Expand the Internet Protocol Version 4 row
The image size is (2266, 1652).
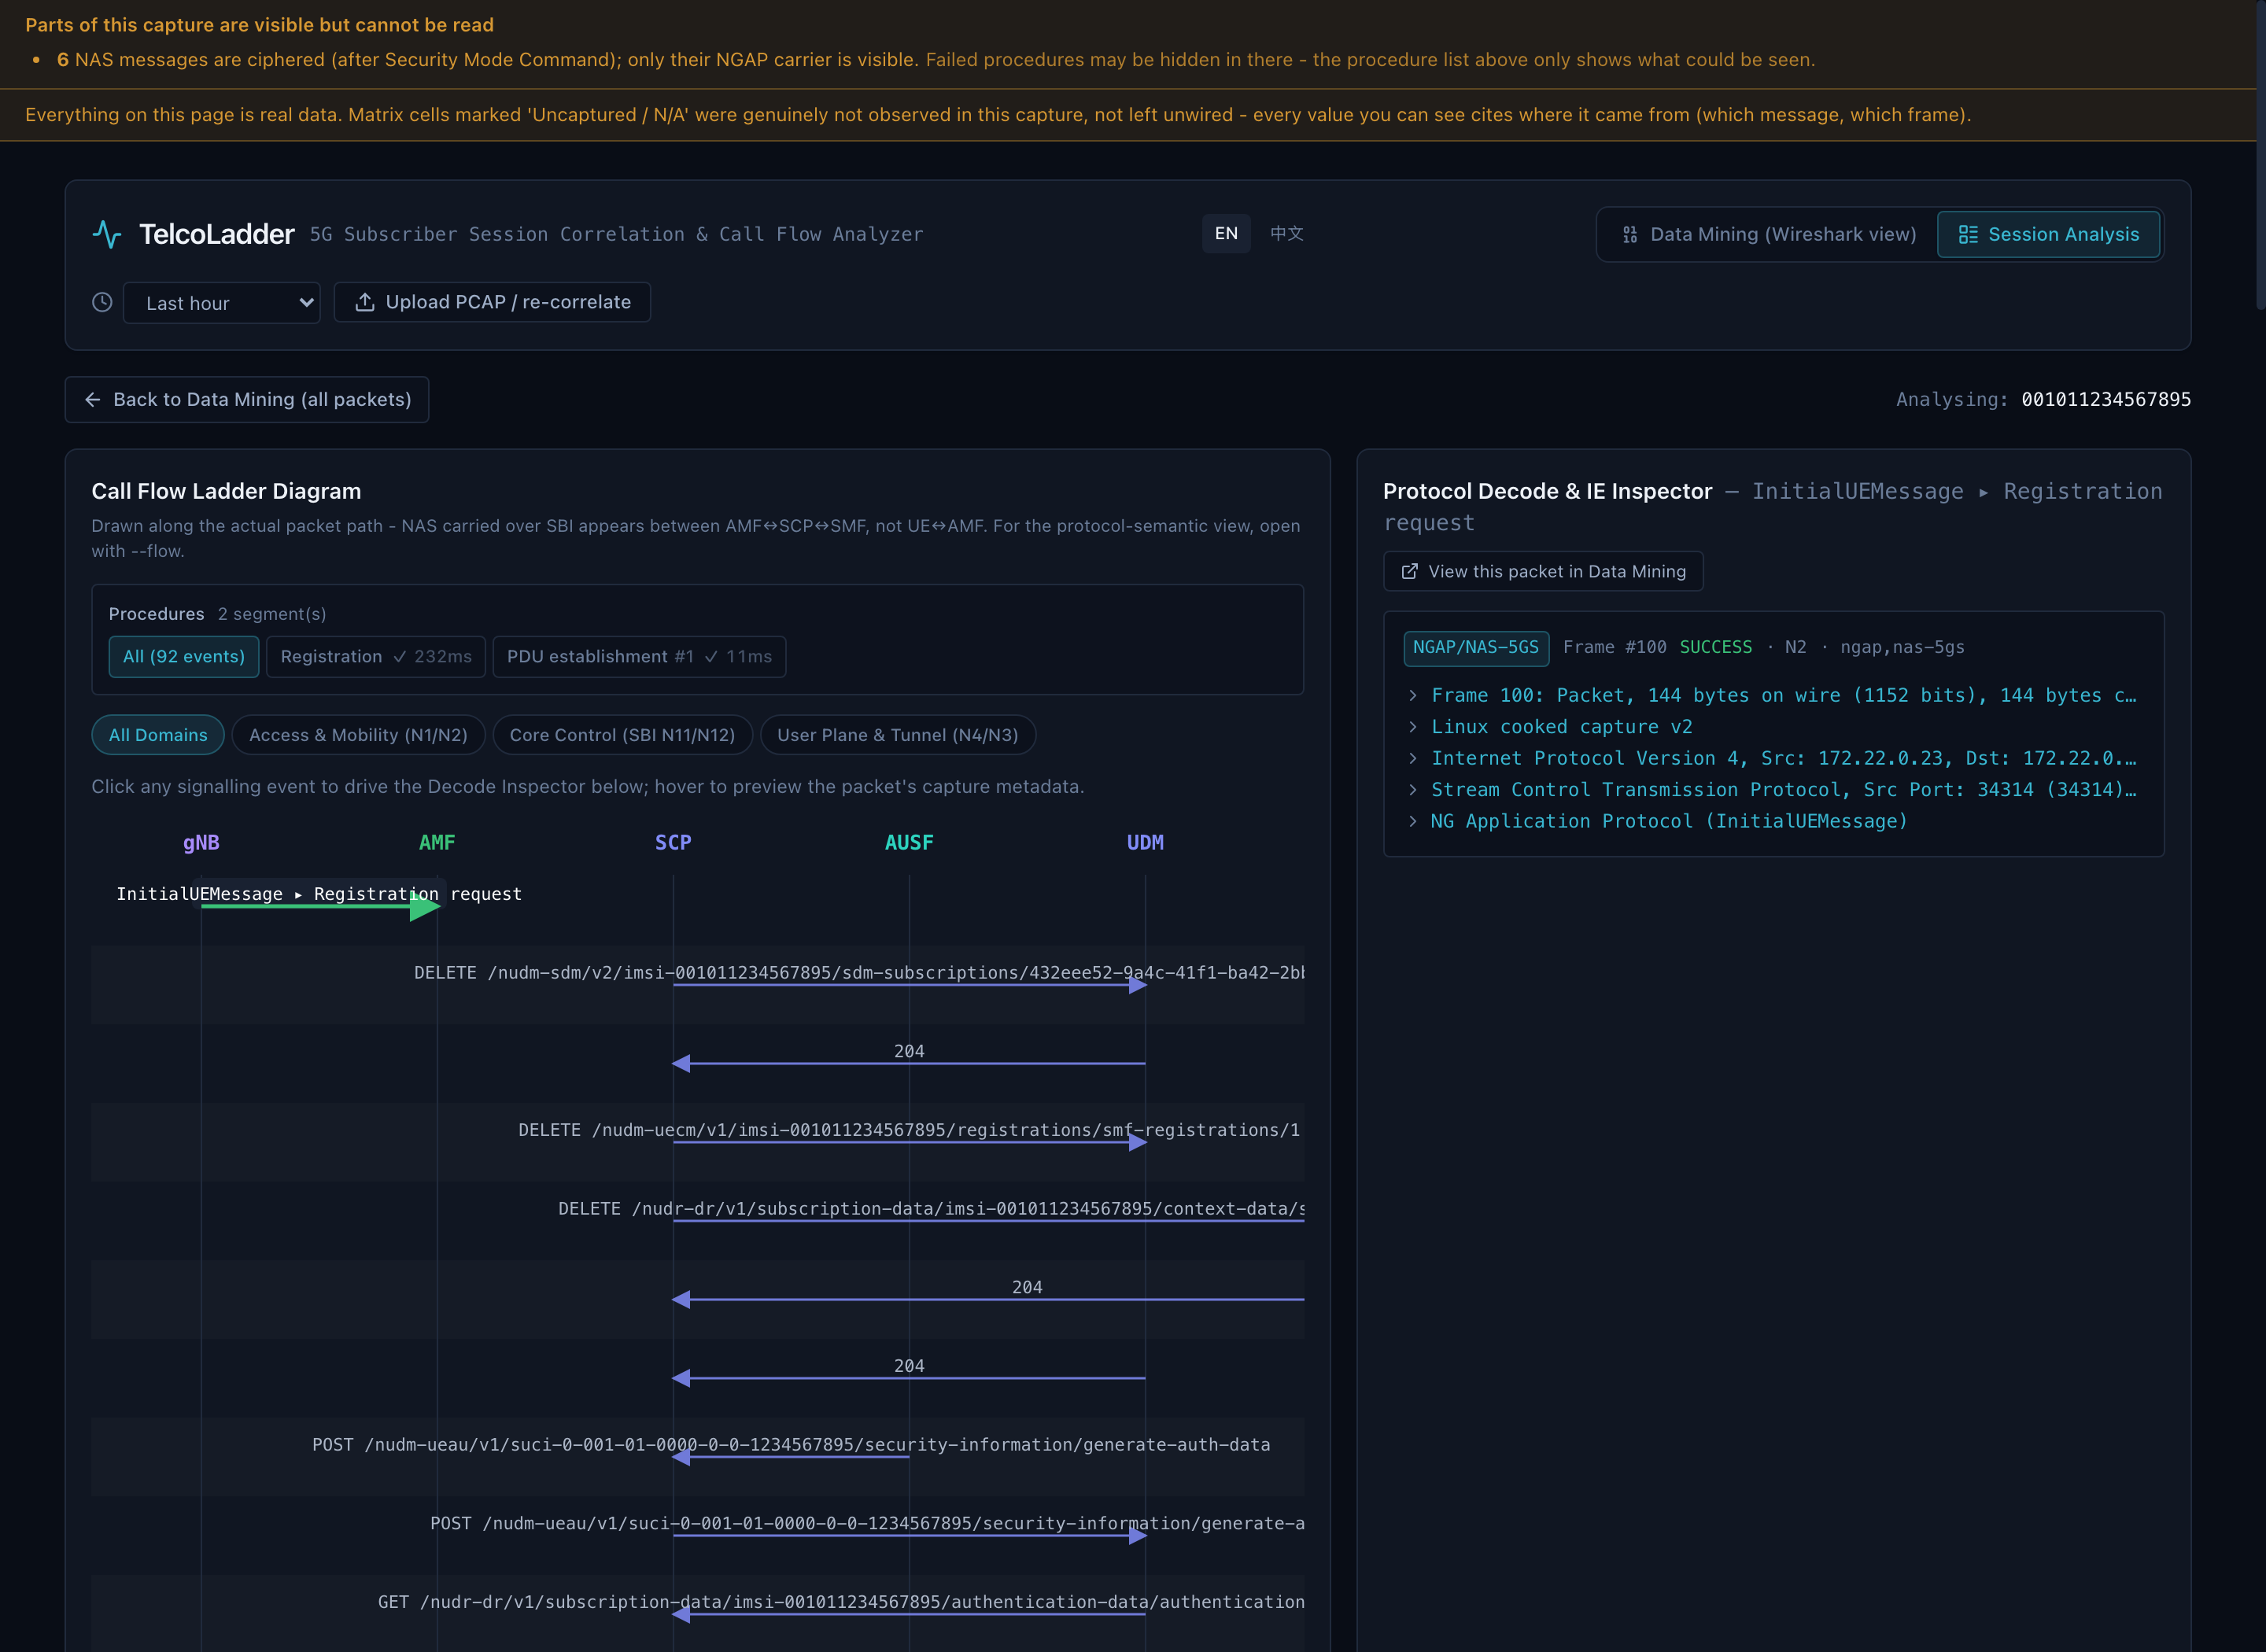point(1773,758)
